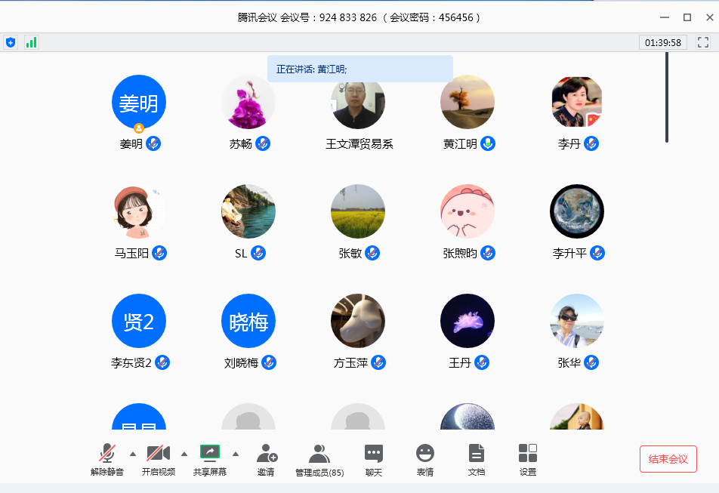719x493 pixels.
Task: Click the 01:39:58 meeting timer
Action: click(662, 43)
